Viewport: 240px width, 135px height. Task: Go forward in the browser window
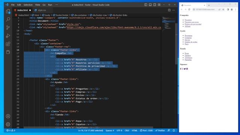(x=185, y=9)
